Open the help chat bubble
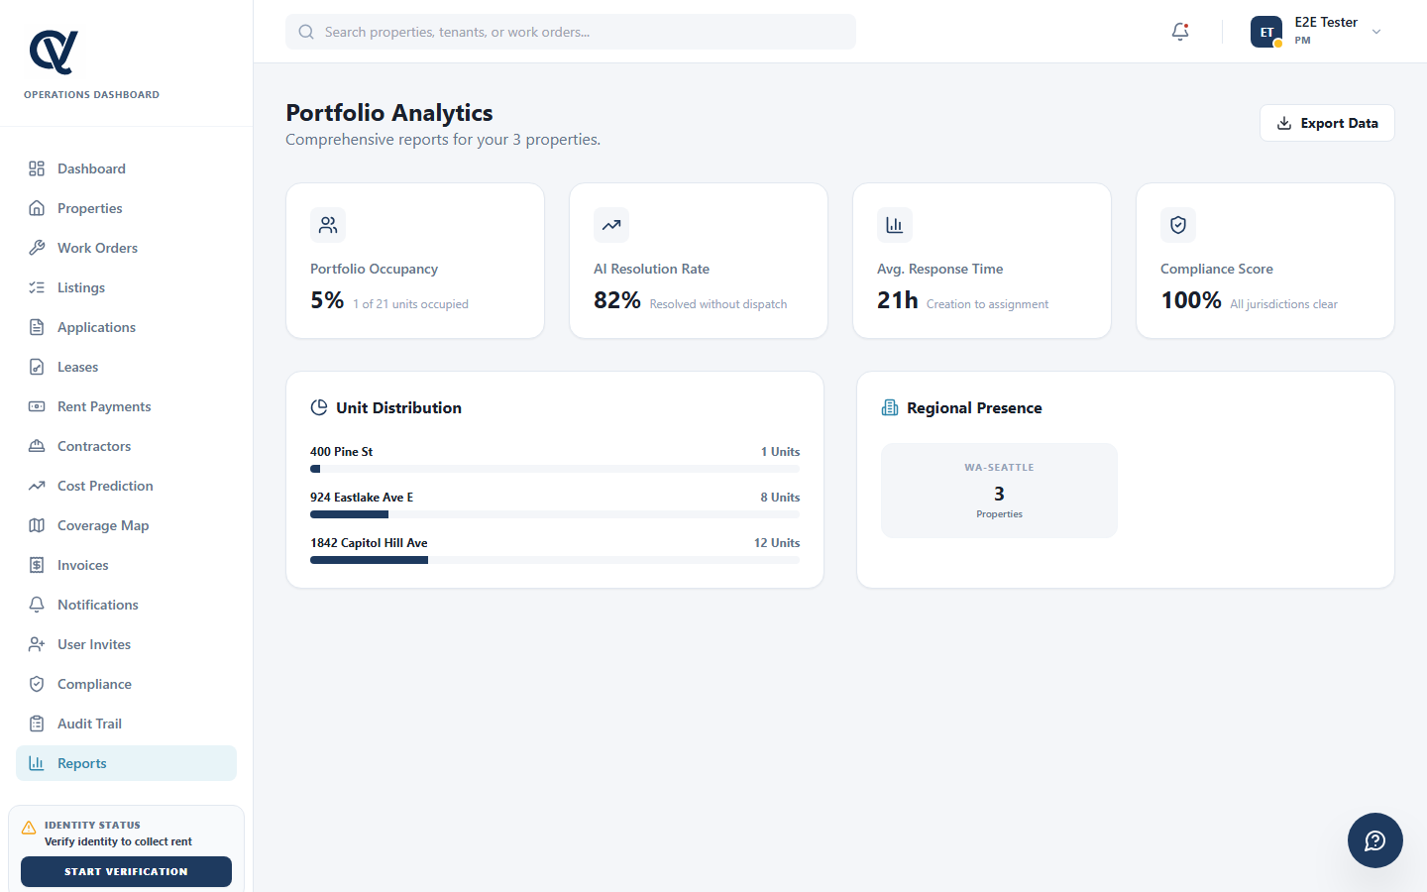This screenshot has width=1427, height=892. point(1374,839)
